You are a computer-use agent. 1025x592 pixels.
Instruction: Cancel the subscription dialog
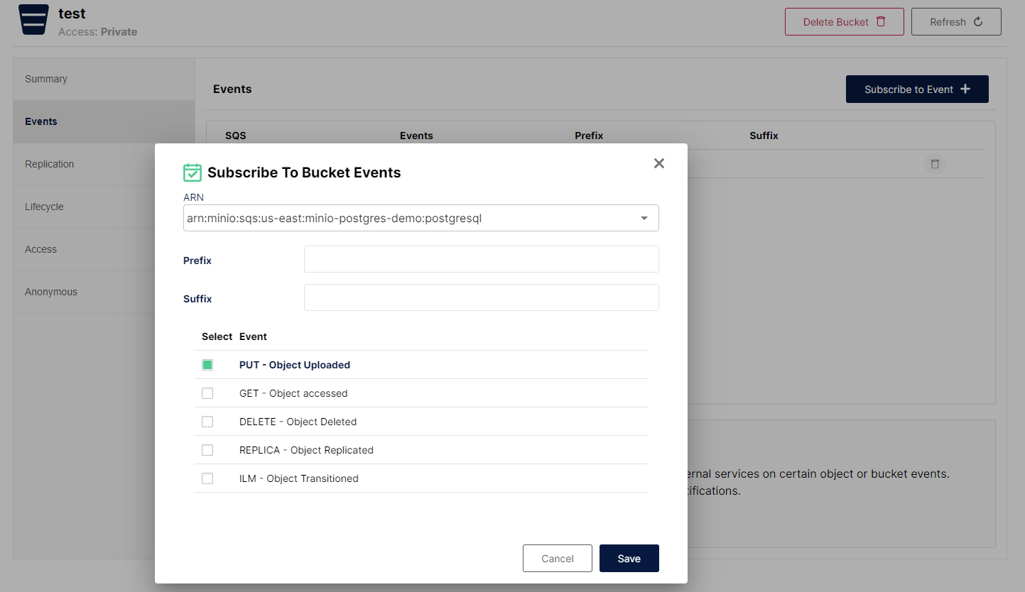pyautogui.click(x=557, y=559)
